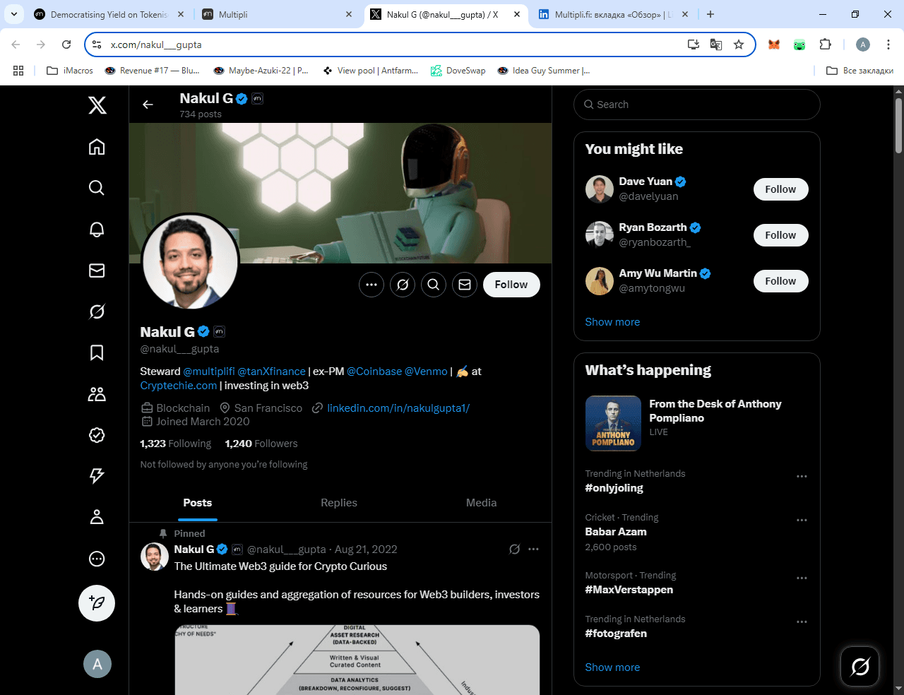904x695 pixels.
Task: Send a message to Nakul G
Action: point(465,285)
